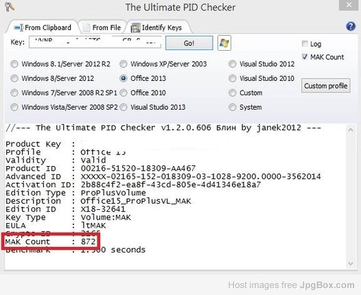
Task: Enable the Log checkbox
Action: 305,43
